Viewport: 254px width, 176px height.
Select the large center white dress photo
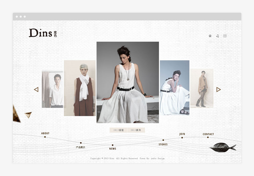pyautogui.click(x=128, y=82)
